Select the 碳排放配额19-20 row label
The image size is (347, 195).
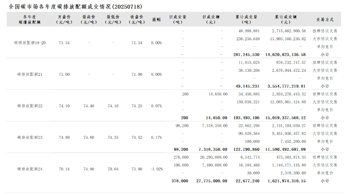30,43
